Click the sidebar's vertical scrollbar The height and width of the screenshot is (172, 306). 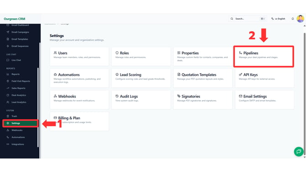click(x=38, y=107)
